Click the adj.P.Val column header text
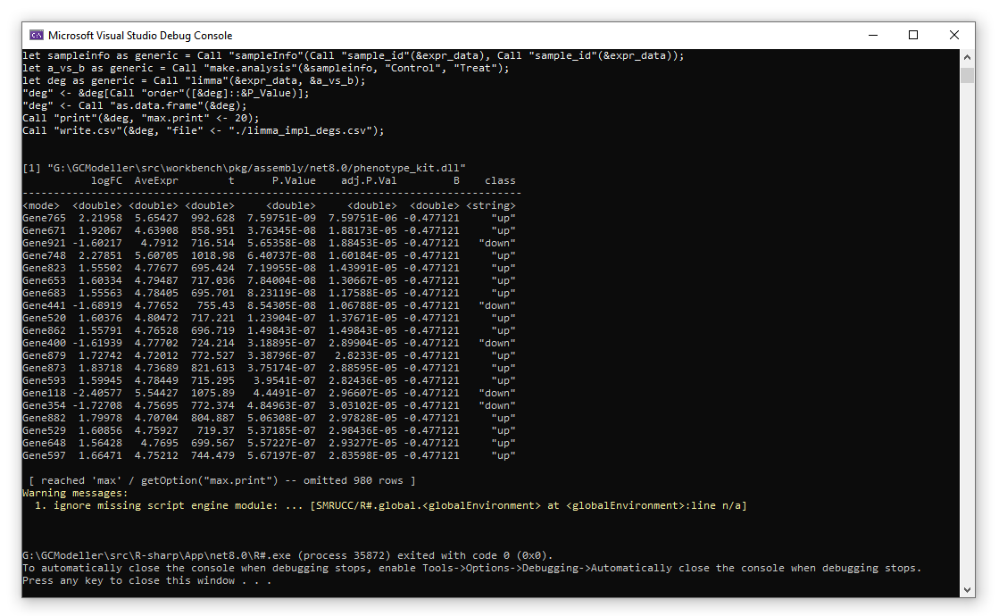 coord(369,180)
